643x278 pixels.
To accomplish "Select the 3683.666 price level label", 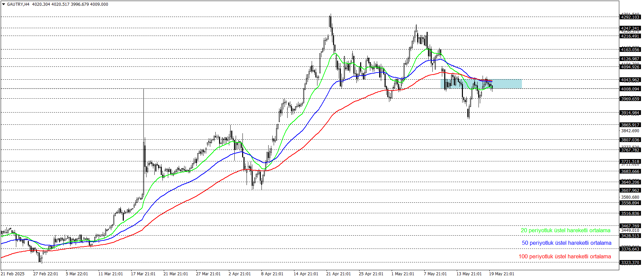I will coord(630,172).
